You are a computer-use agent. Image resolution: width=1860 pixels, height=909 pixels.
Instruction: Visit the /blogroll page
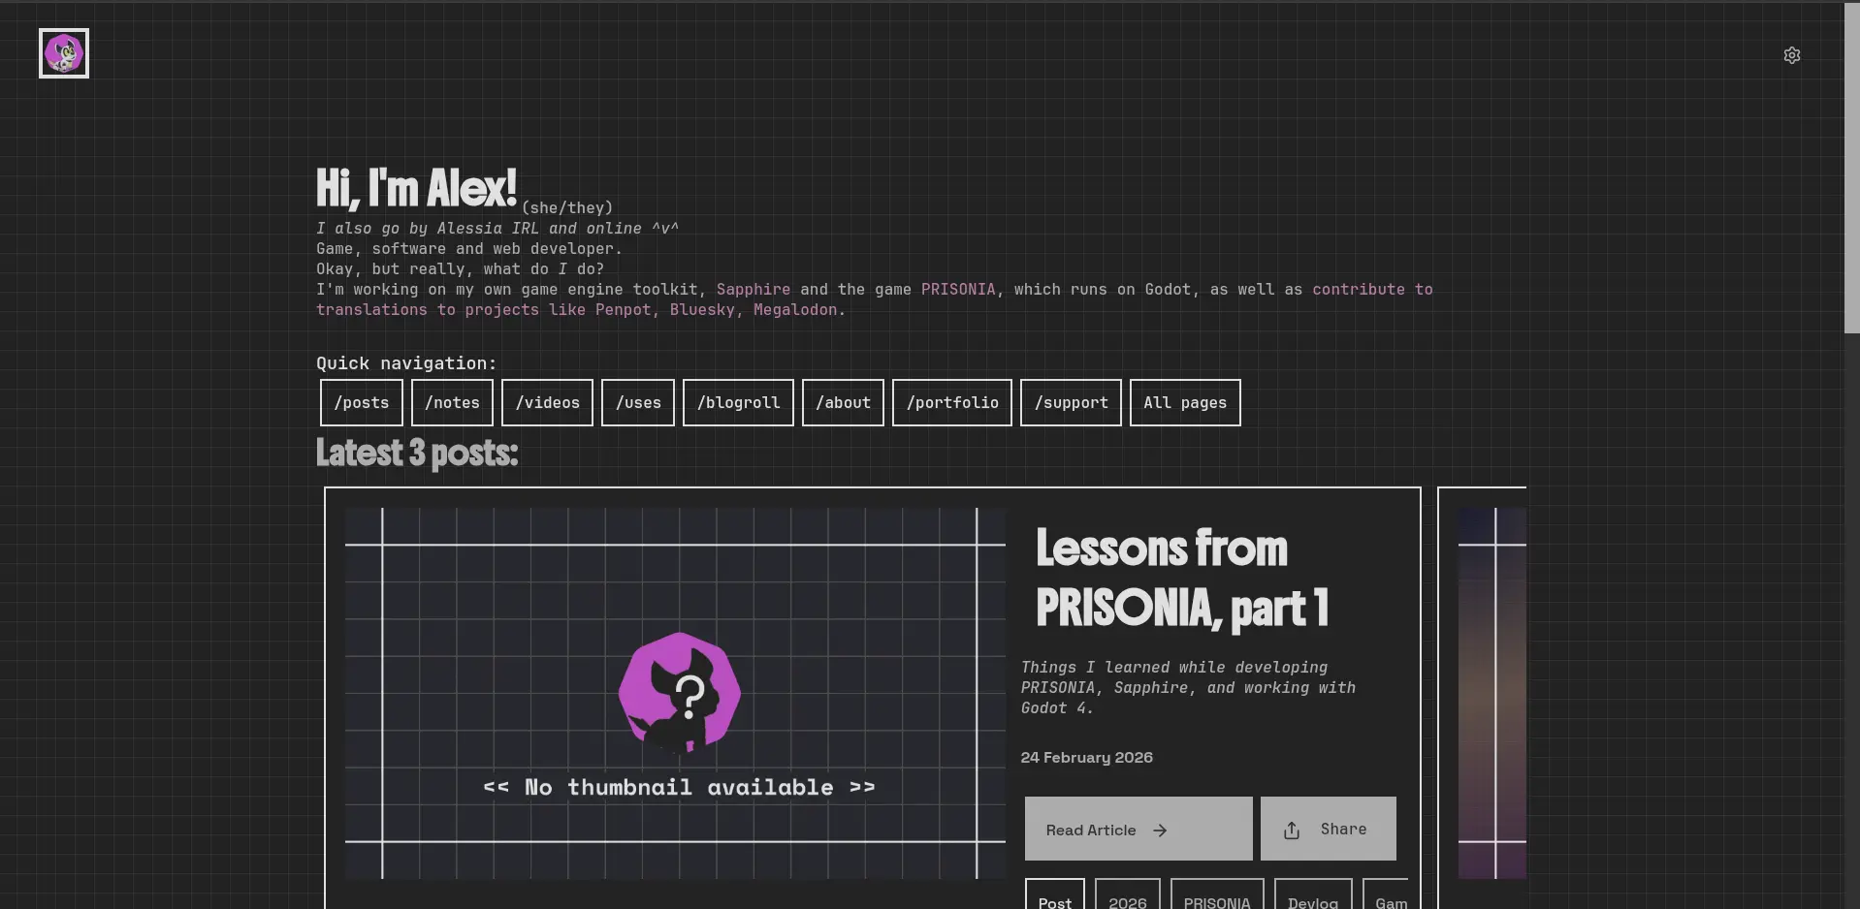[738, 402]
